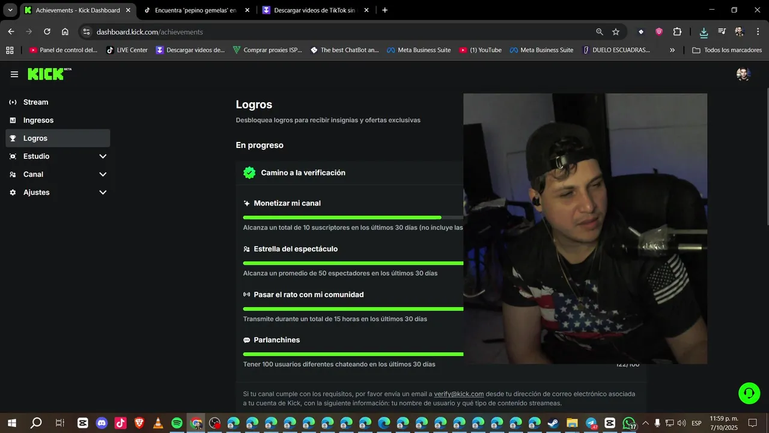Show more bookmarks with the overflow chevron

(672, 50)
